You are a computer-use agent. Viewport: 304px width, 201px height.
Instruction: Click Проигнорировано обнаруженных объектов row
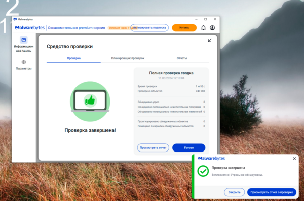(171, 121)
